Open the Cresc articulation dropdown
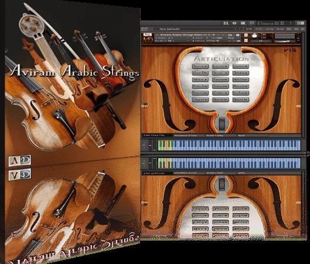The image size is (310, 264). (220, 93)
